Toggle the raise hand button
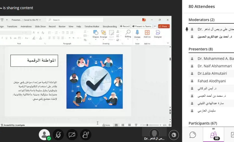The width and height of the screenshot is (234, 142). [x=86, y=135]
